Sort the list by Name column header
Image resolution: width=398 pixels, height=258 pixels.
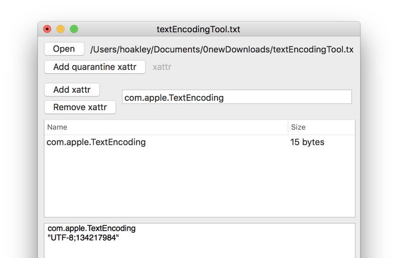pyautogui.click(x=166, y=127)
